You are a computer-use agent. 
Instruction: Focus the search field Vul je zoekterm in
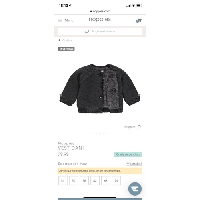coord(100,32)
